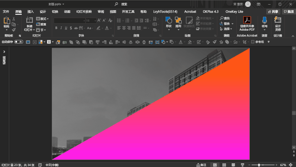Switch to the Acrobat tab
The image size is (296, 167).
tap(190, 12)
